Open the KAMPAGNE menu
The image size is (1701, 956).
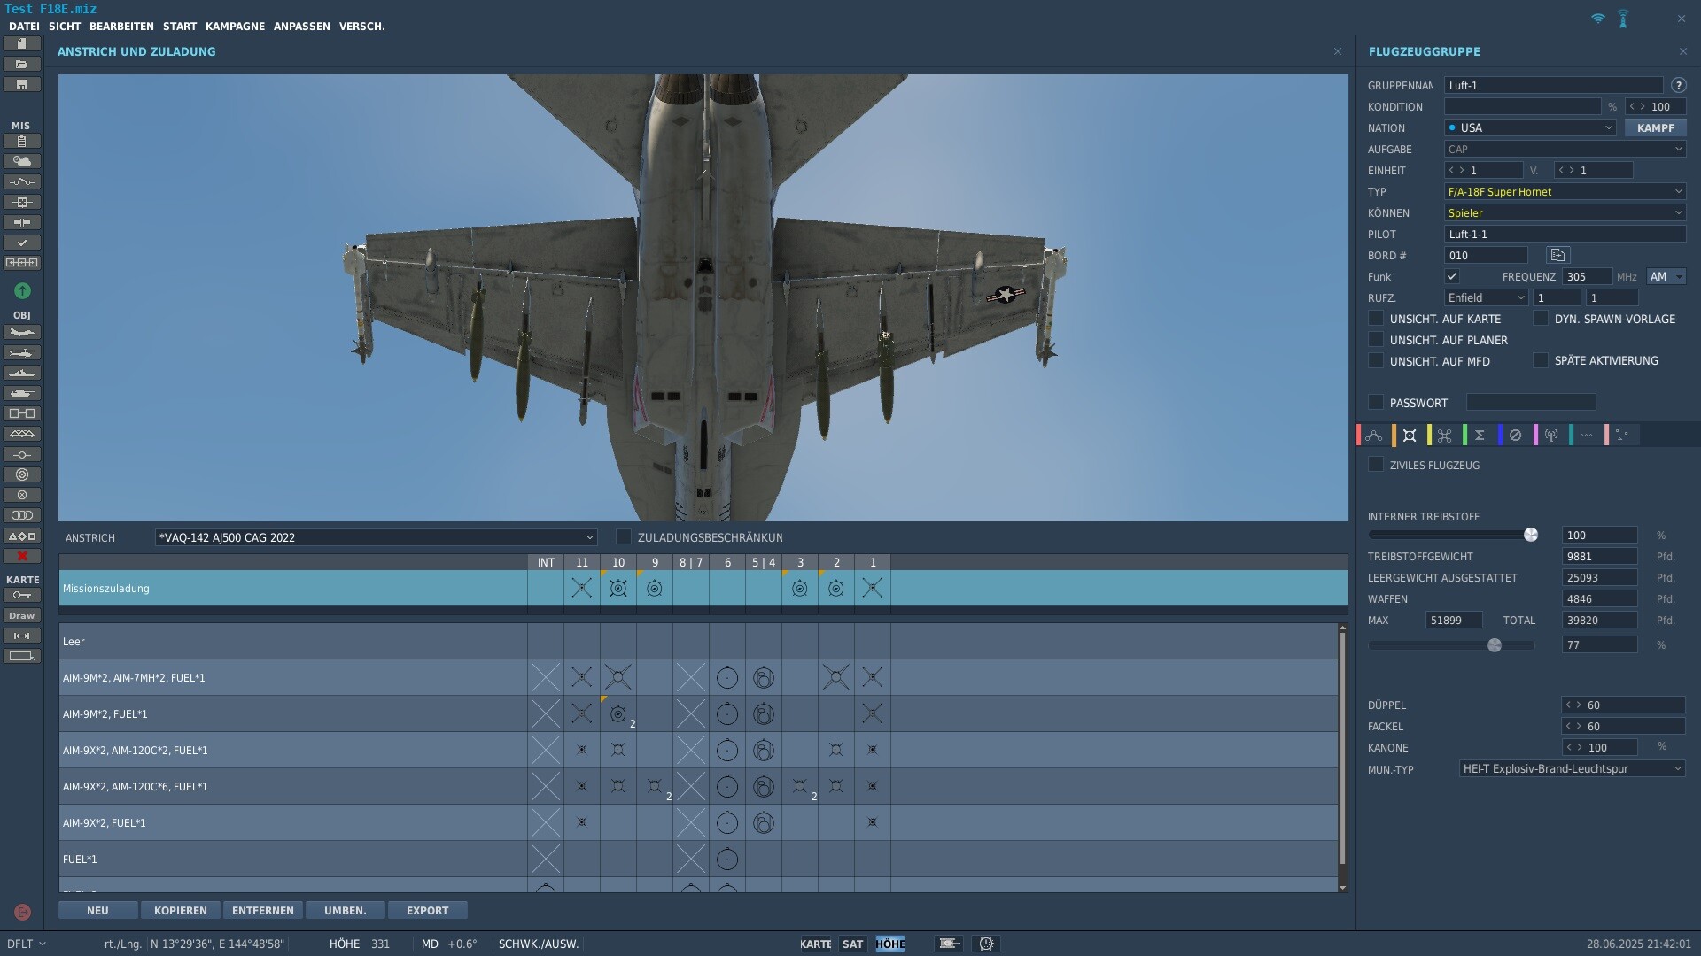235,27
